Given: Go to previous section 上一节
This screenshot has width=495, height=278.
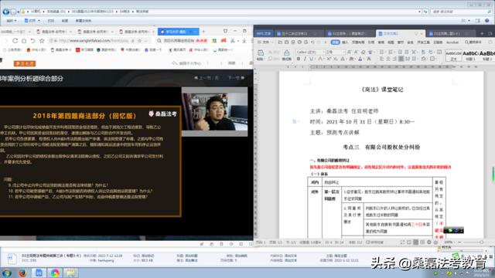Looking at the screenshot, I should pos(207,78).
